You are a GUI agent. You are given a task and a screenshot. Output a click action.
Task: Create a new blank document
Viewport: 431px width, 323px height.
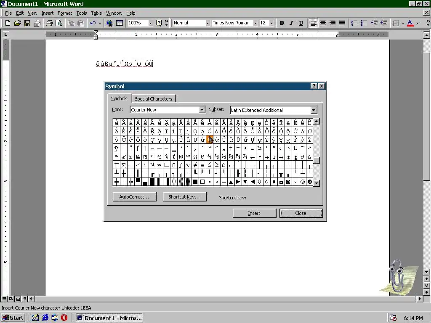coord(8,23)
